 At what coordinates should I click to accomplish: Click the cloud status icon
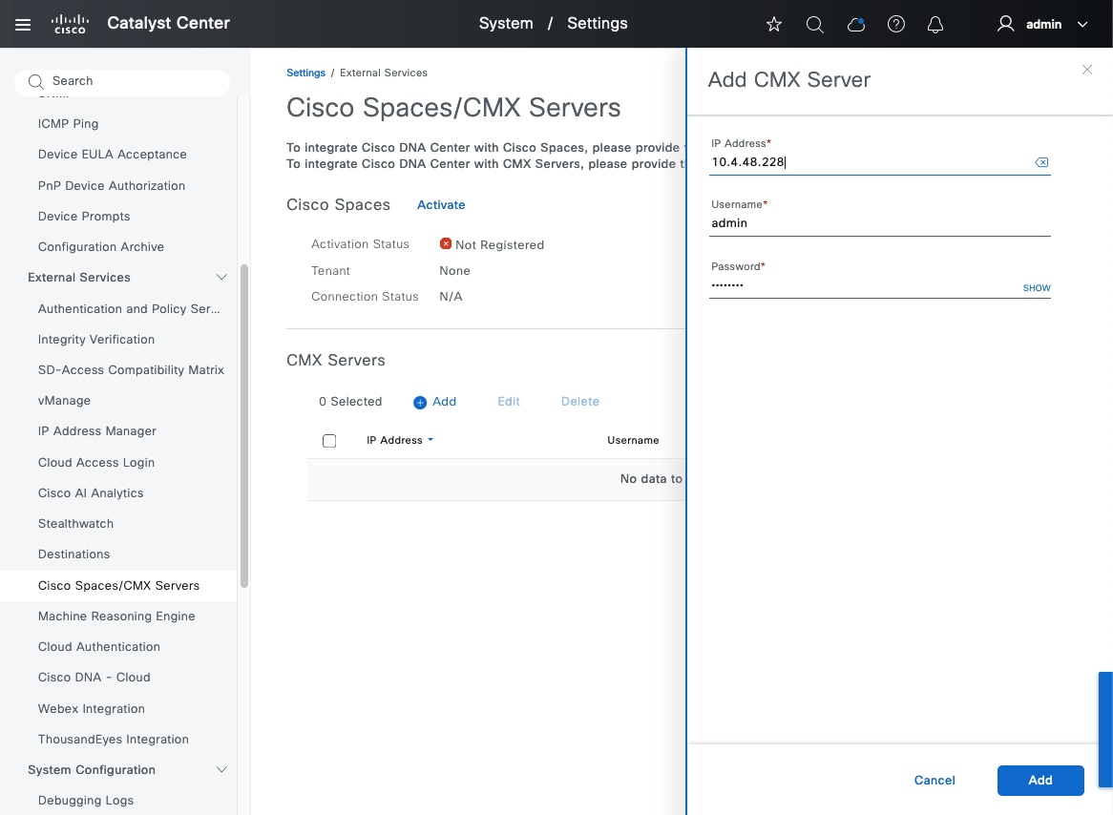click(855, 25)
